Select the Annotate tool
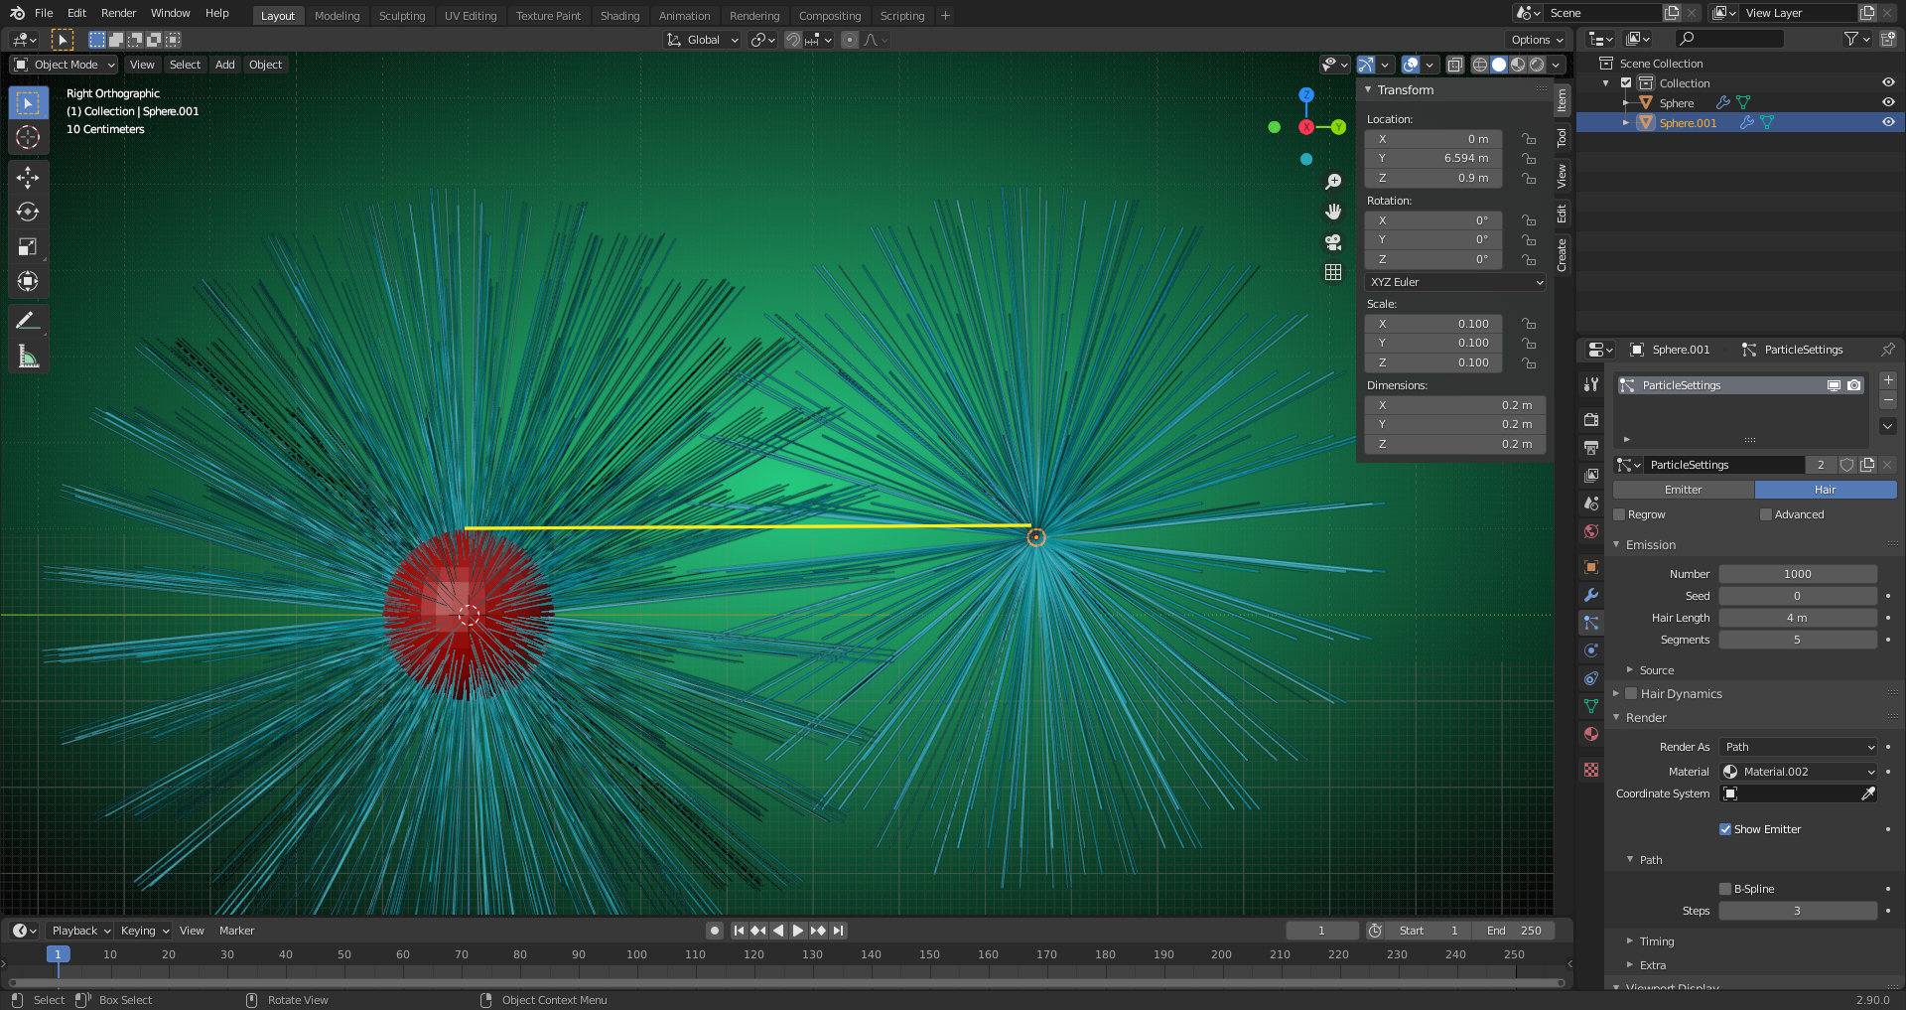Image resolution: width=1906 pixels, height=1010 pixels. point(28,319)
